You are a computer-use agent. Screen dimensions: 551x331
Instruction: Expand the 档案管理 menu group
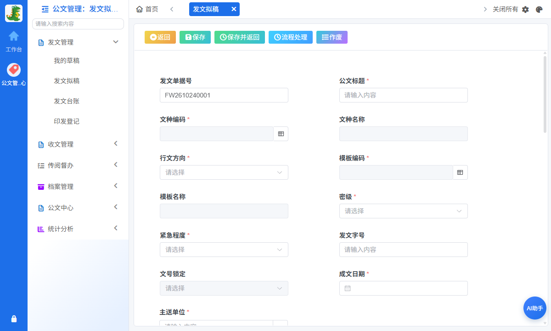pos(116,186)
